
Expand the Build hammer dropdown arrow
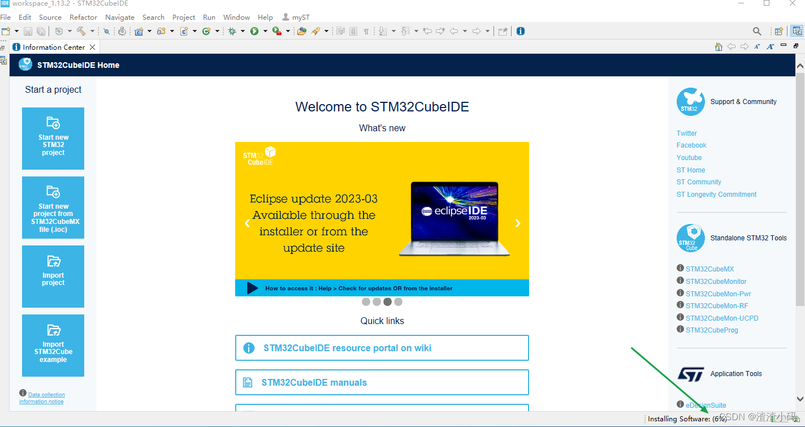[x=92, y=31]
